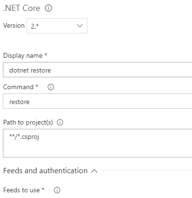
Task: Click the info icon beside .NET Core title
Action: pyautogui.click(x=48, y=8)
